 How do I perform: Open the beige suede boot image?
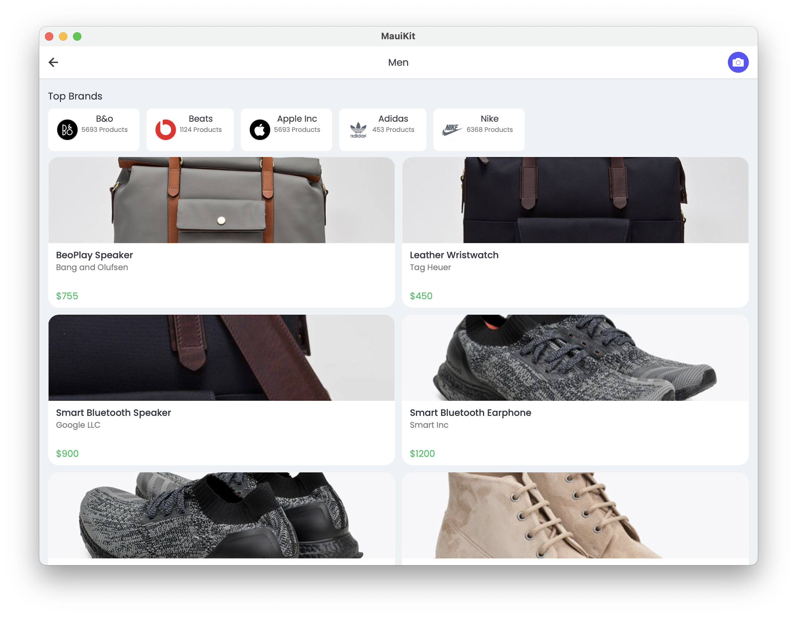[x=575, y=515]
